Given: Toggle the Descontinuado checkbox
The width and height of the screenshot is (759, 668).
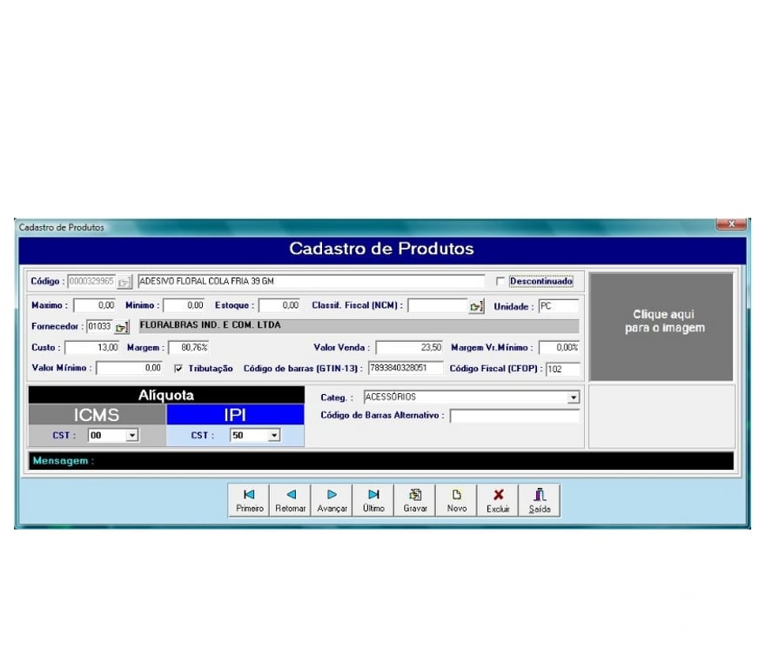Looking at the screenshot, I should pos(501,281).
